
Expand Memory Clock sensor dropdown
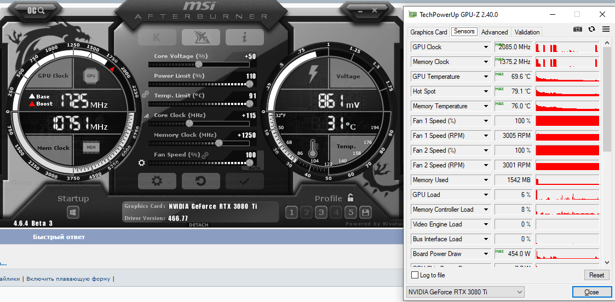pos(486,62)
